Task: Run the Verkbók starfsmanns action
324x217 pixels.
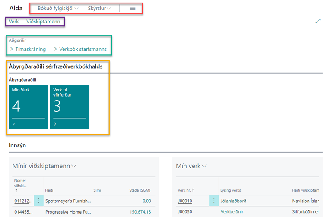Action: [86, 49]
